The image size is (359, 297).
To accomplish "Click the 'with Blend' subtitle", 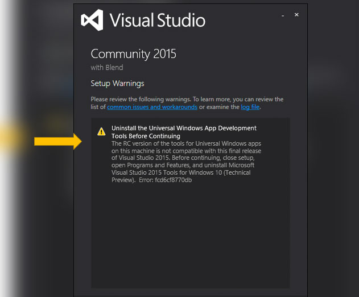I will coord(107,68).
